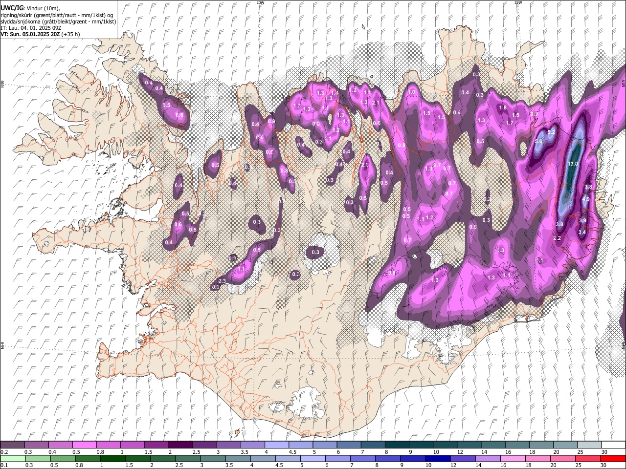The width and height of the screenshot is (626, 469).
Task: Pick the lower scale's lilac swatch at 14
Action: [x=488, y=459]
